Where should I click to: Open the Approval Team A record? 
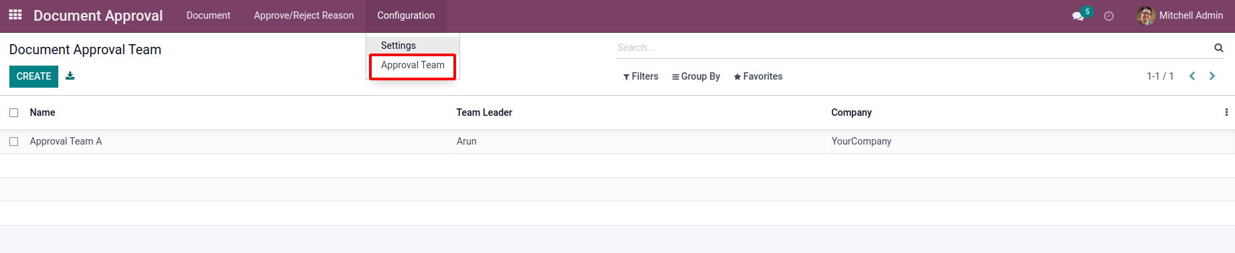66,141
